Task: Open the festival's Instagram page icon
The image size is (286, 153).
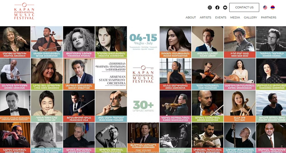Action: pyautogui.click(x=210, y=7)
